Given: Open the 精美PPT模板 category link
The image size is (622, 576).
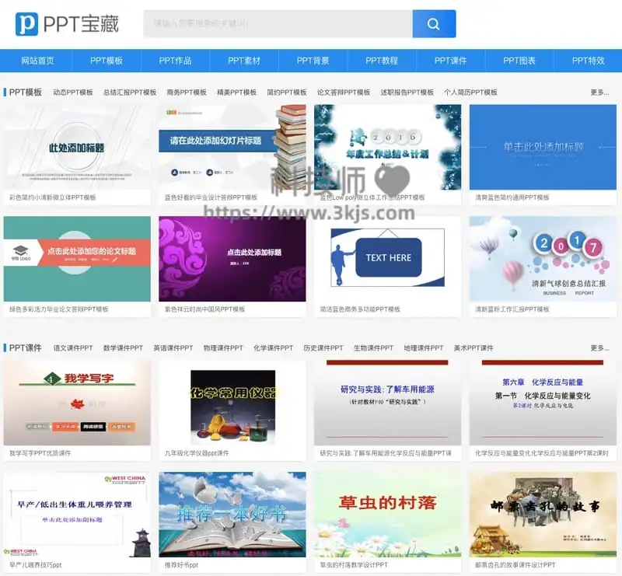Looking at the screenshot, I should [237, 93].
